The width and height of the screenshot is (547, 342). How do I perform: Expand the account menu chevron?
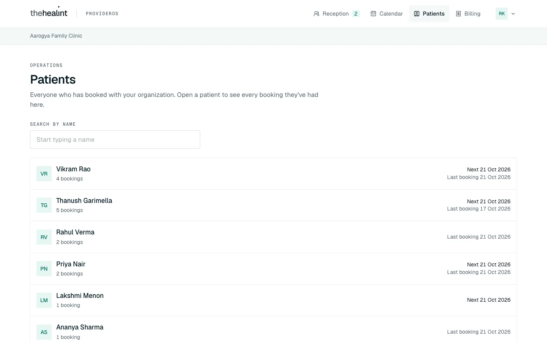pos(513,14)
